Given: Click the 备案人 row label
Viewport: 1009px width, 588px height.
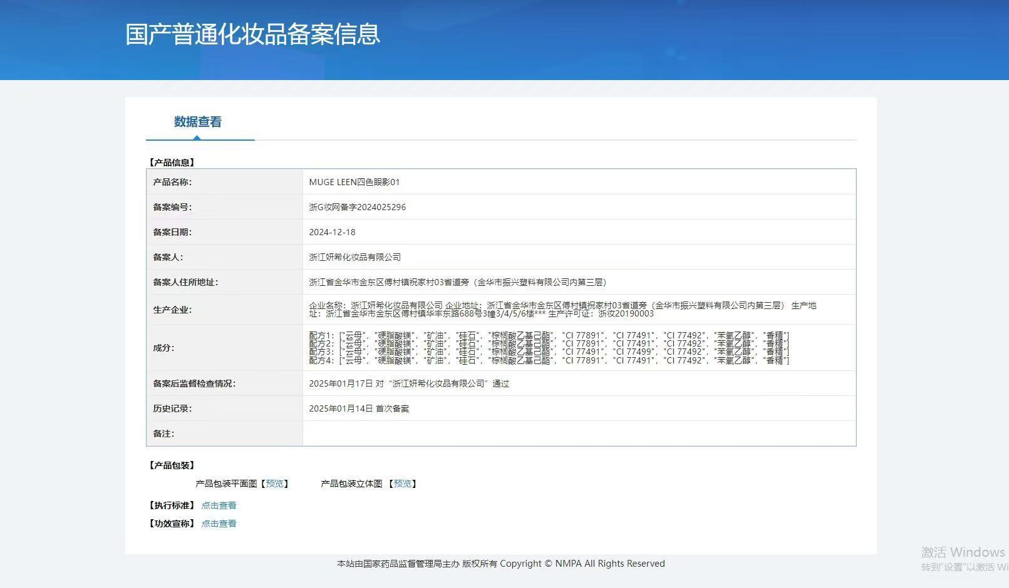Looking at the screenshot, I should coord(168,257).
